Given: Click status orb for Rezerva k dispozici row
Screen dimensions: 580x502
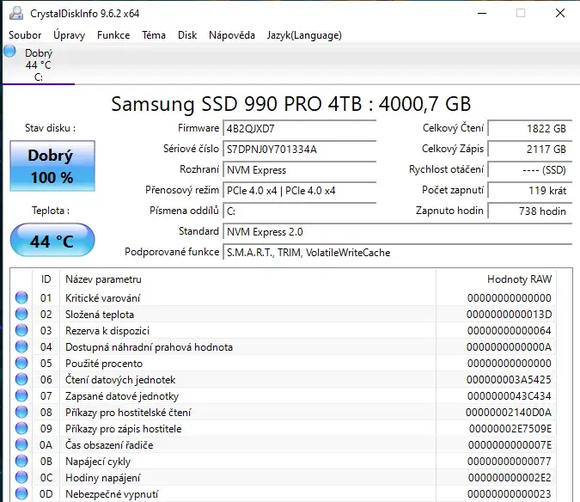Looking at the screenshot, I should (x=21, y=330).
